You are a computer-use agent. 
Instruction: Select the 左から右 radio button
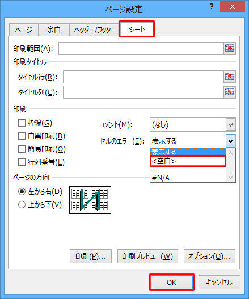coord(22,191)
